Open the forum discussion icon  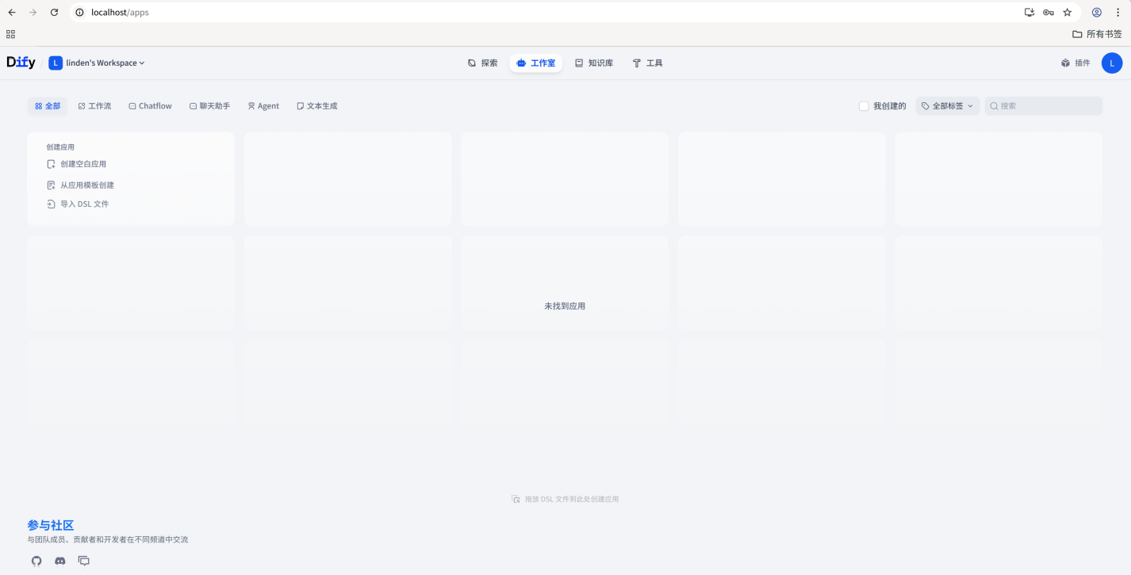84,561
